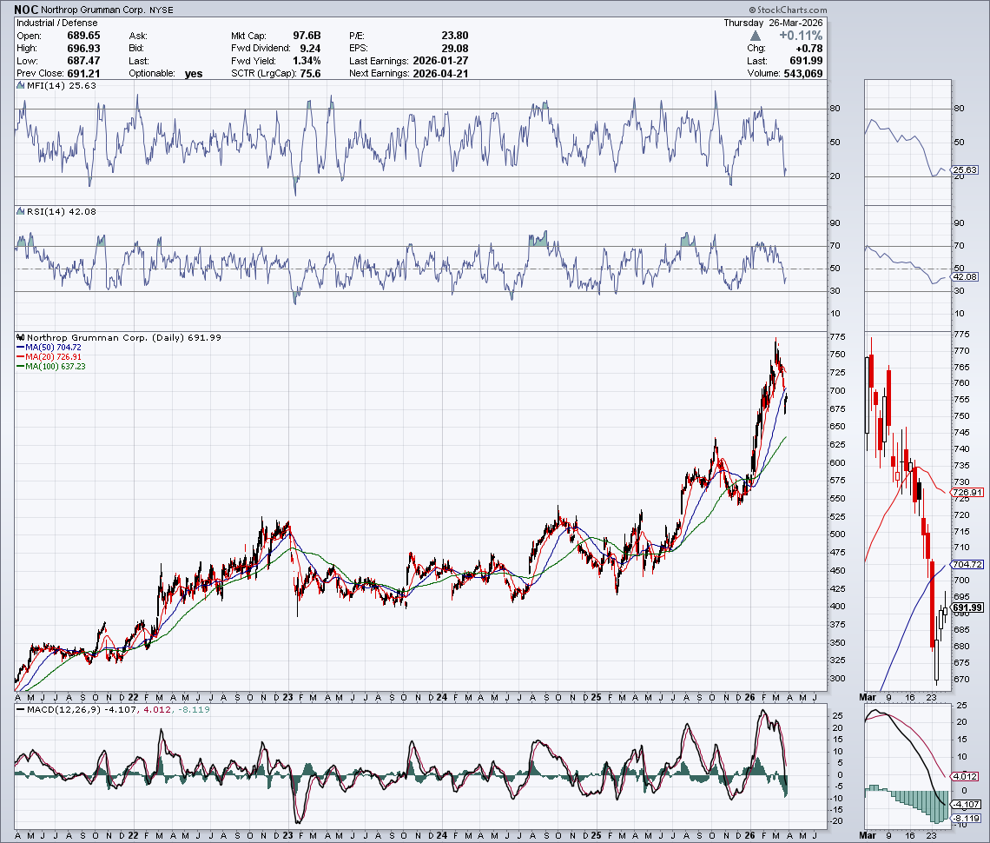Screen dimensions: 990x843
Task: Click the Industrial / Defense sector label
Action: (x=56, y=23)
